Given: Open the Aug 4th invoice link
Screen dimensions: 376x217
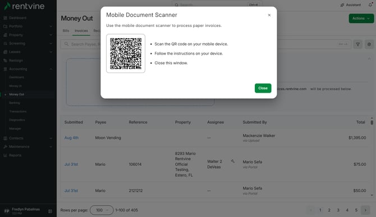Looking at the screenshot, I should coord(71,138).
